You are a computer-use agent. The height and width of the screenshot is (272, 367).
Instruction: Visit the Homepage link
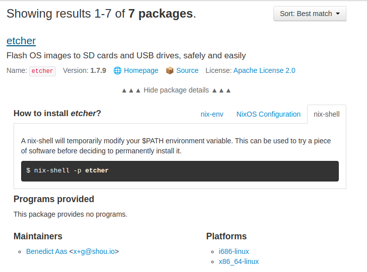(x=141, y=71)
